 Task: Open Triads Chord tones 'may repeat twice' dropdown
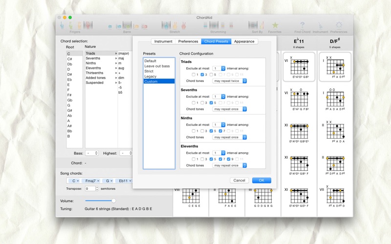pos(229,81)
